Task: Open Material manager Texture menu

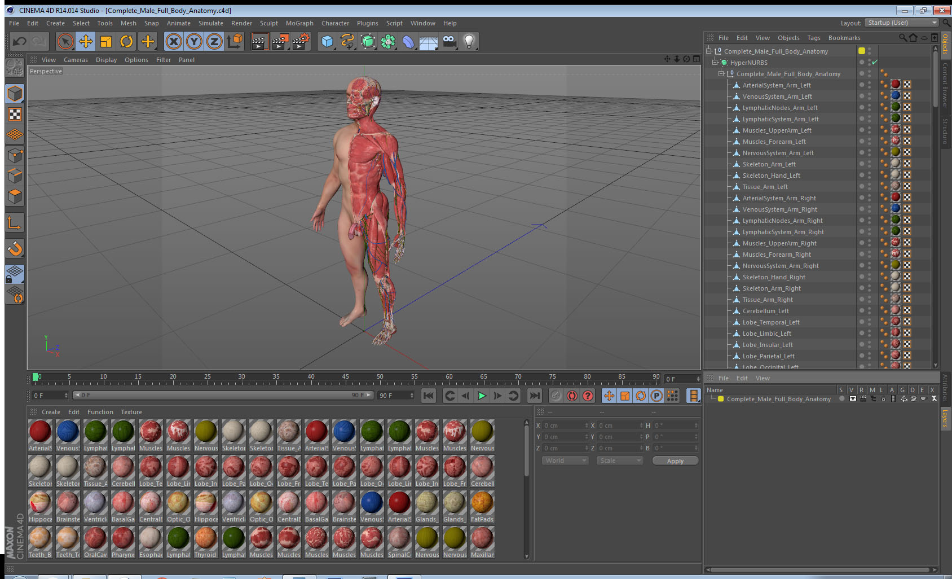Action: click(x=131, y=412)
